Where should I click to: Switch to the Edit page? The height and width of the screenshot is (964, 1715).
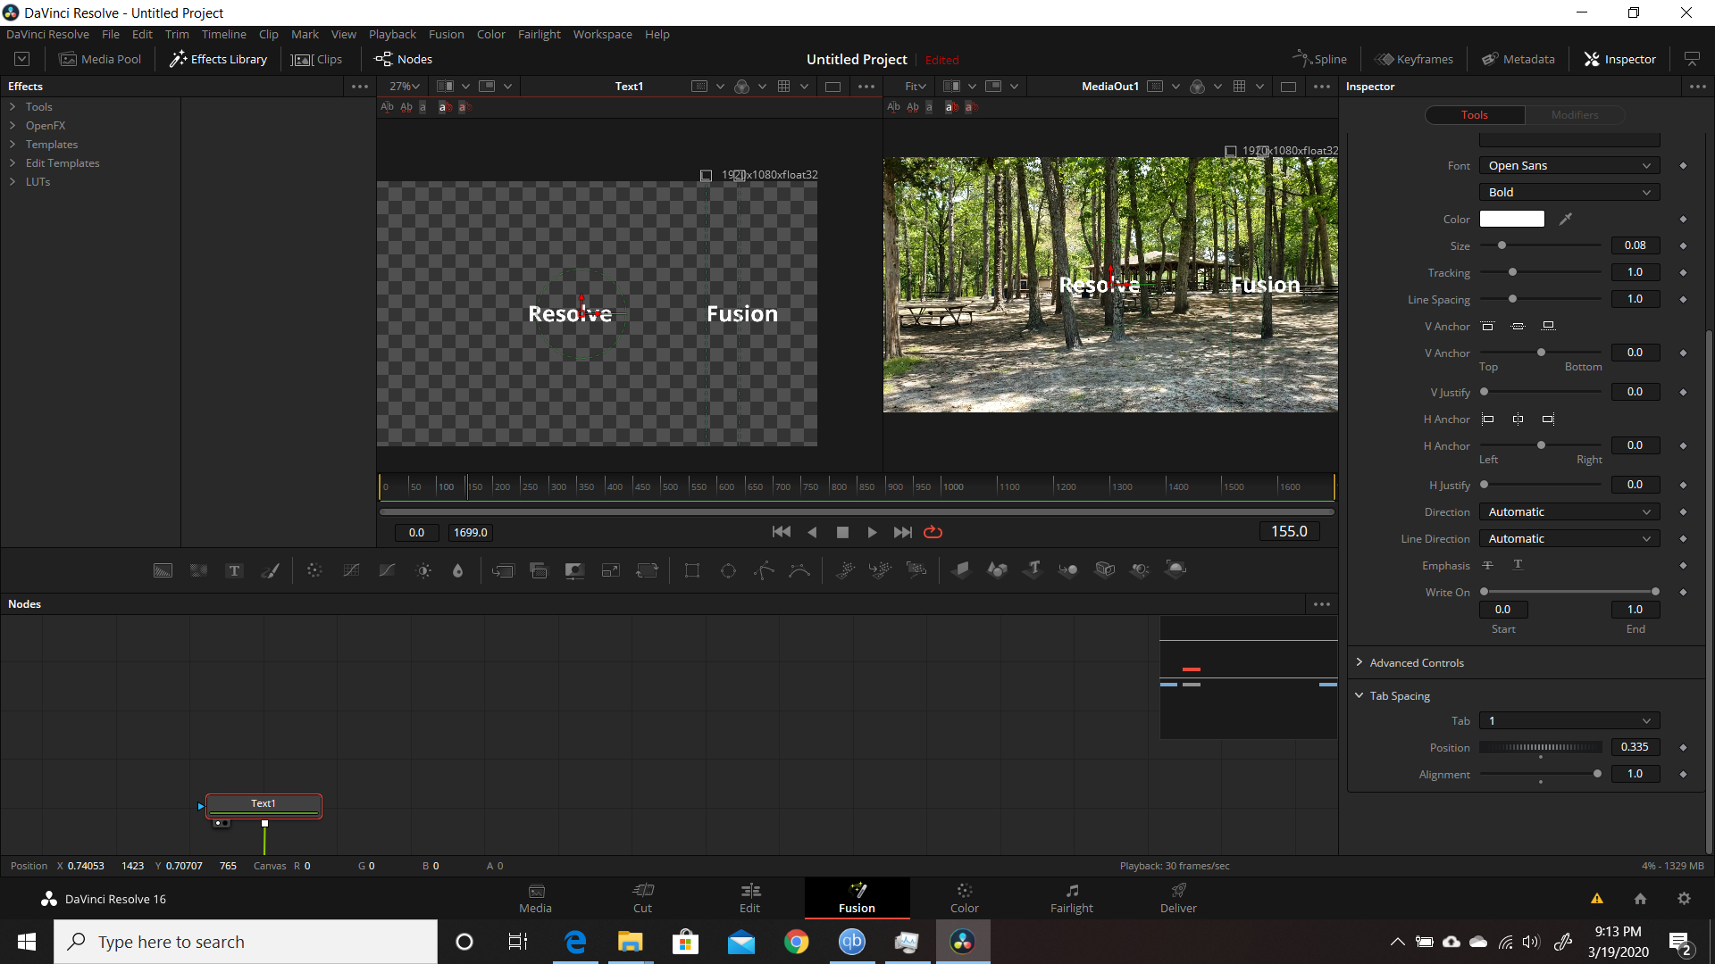point(749,898)
